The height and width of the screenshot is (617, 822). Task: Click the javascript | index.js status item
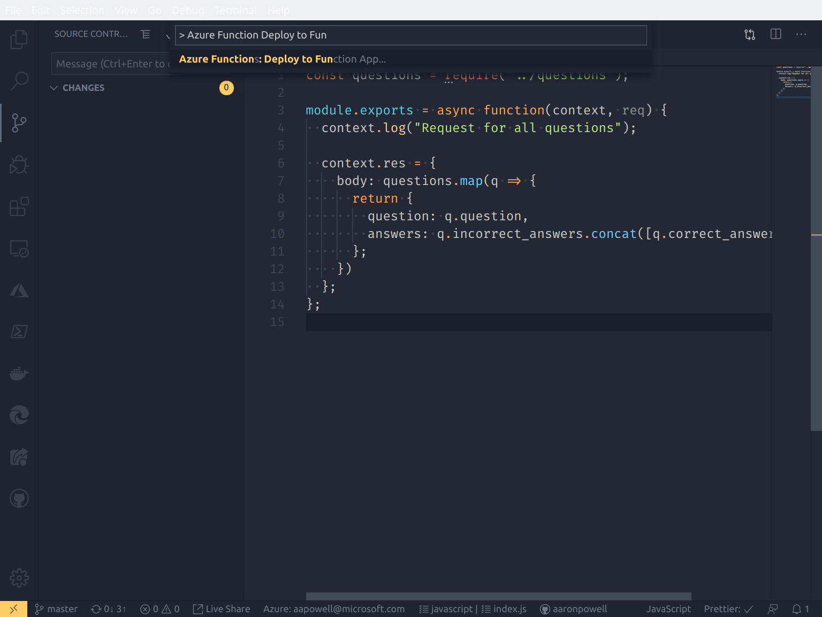pos(473,609)
